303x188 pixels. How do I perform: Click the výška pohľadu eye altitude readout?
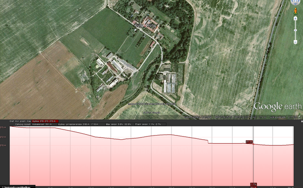284,117
